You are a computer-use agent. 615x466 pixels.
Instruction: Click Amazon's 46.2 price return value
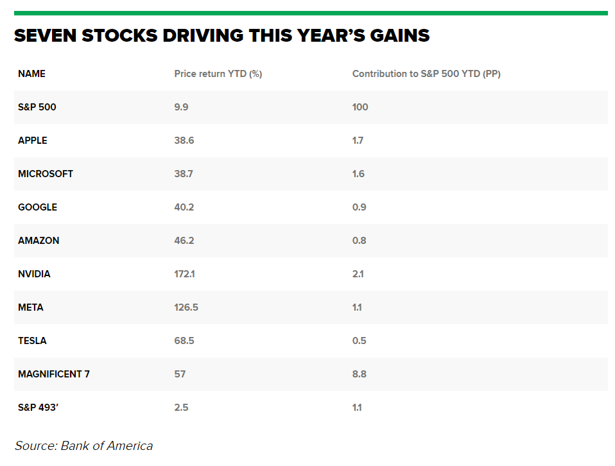(184, 241)
